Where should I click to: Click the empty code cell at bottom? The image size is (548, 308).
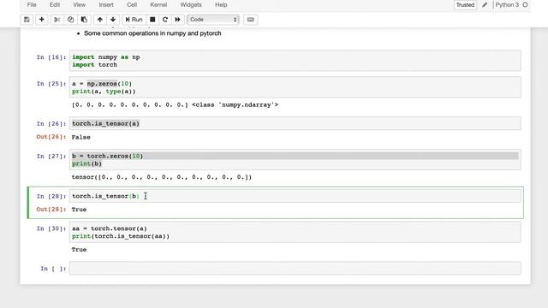295,268
